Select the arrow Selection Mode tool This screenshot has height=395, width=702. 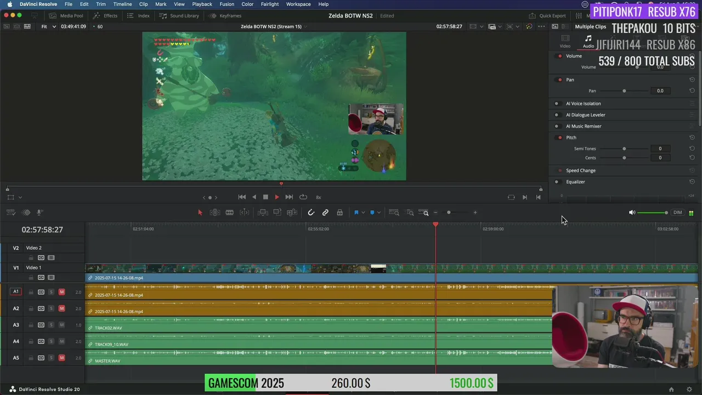(200, 212)
